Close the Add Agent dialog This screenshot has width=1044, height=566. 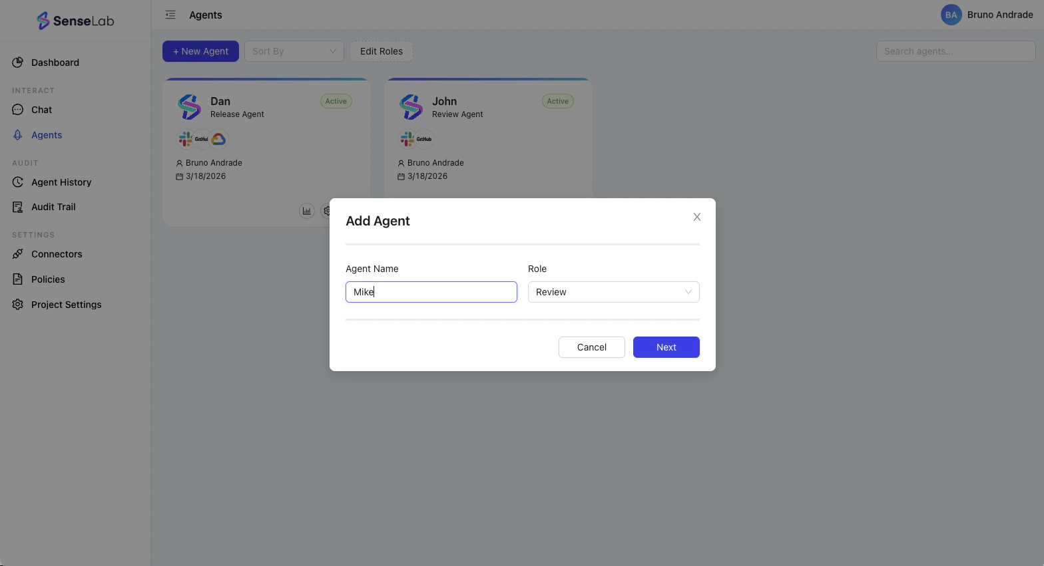point(697,217)
